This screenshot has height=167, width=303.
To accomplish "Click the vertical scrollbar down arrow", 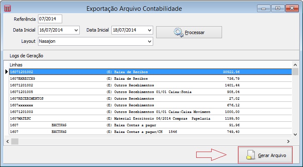I will click(x=295, y=135).
